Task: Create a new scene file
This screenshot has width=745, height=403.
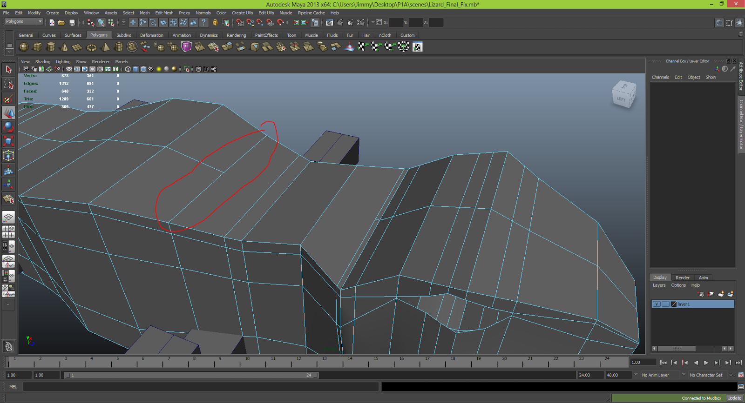Action: pyautogui.click(x=52, y=22)
